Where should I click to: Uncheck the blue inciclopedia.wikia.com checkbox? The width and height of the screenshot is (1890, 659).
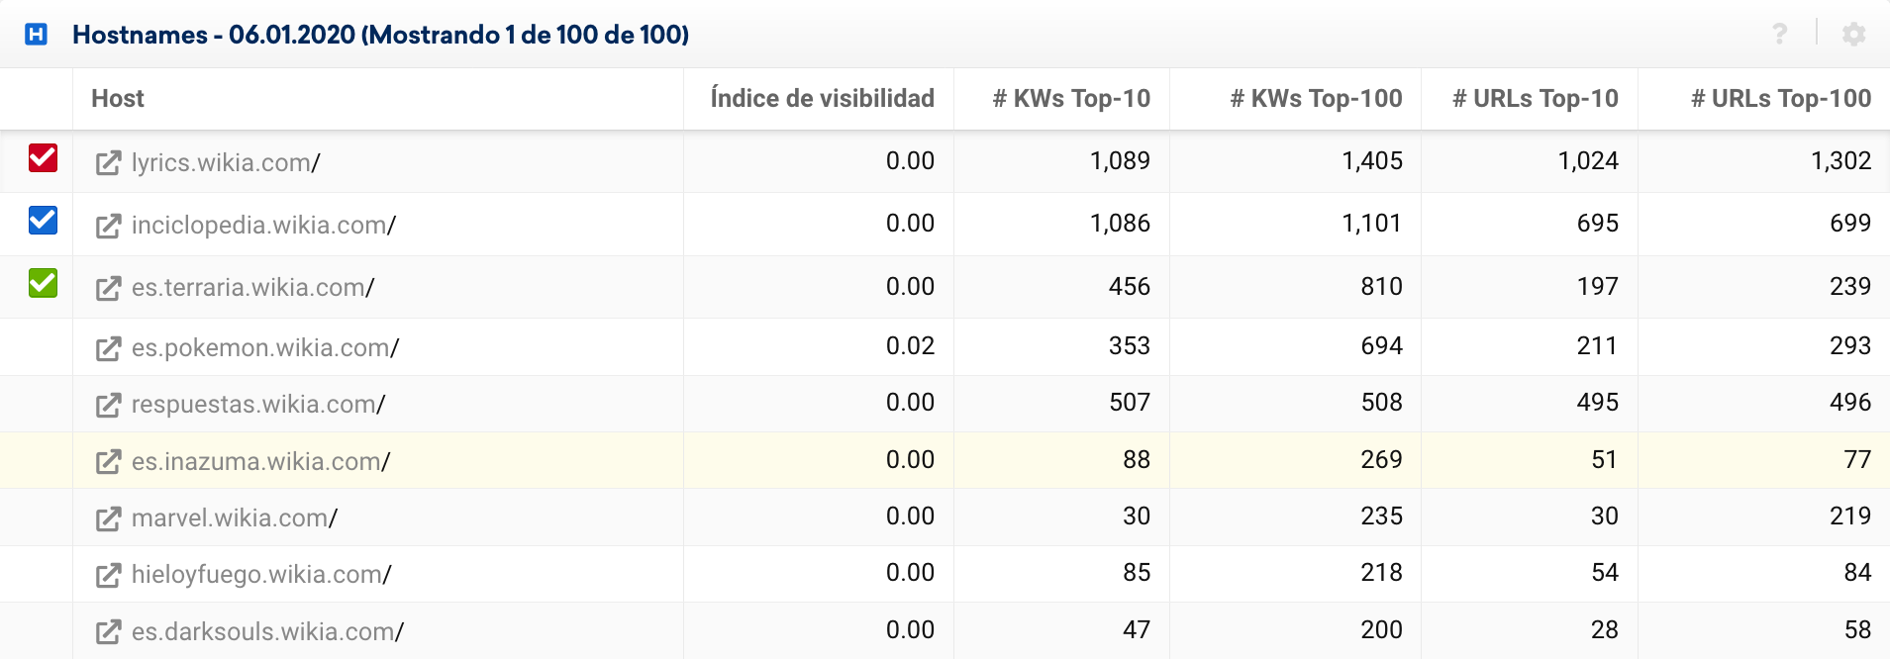point(43,221)
